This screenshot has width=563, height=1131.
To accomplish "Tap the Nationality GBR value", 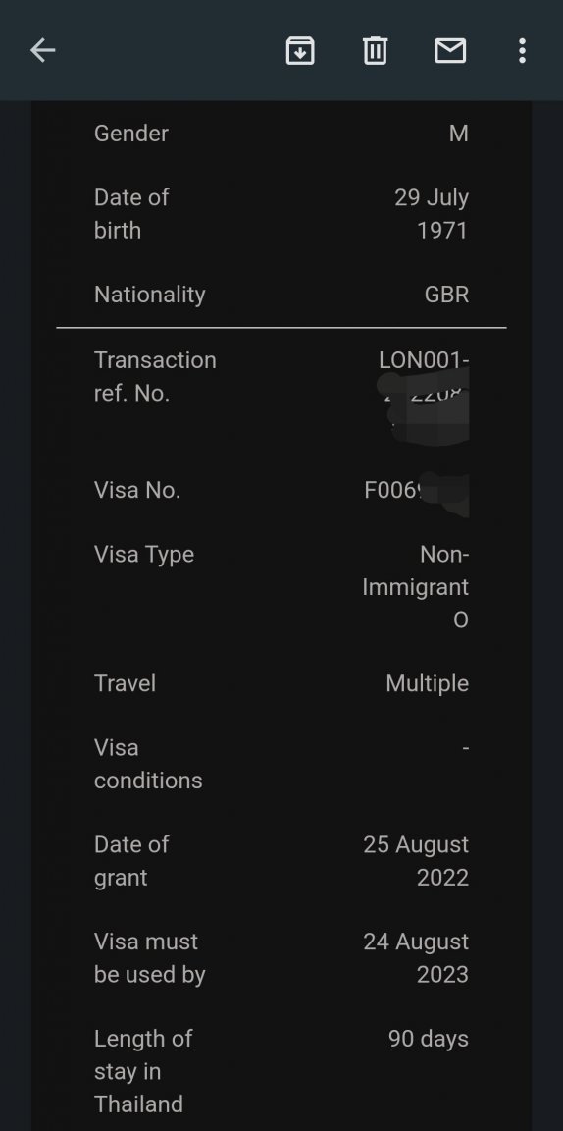I will click(x=446, y=295).
